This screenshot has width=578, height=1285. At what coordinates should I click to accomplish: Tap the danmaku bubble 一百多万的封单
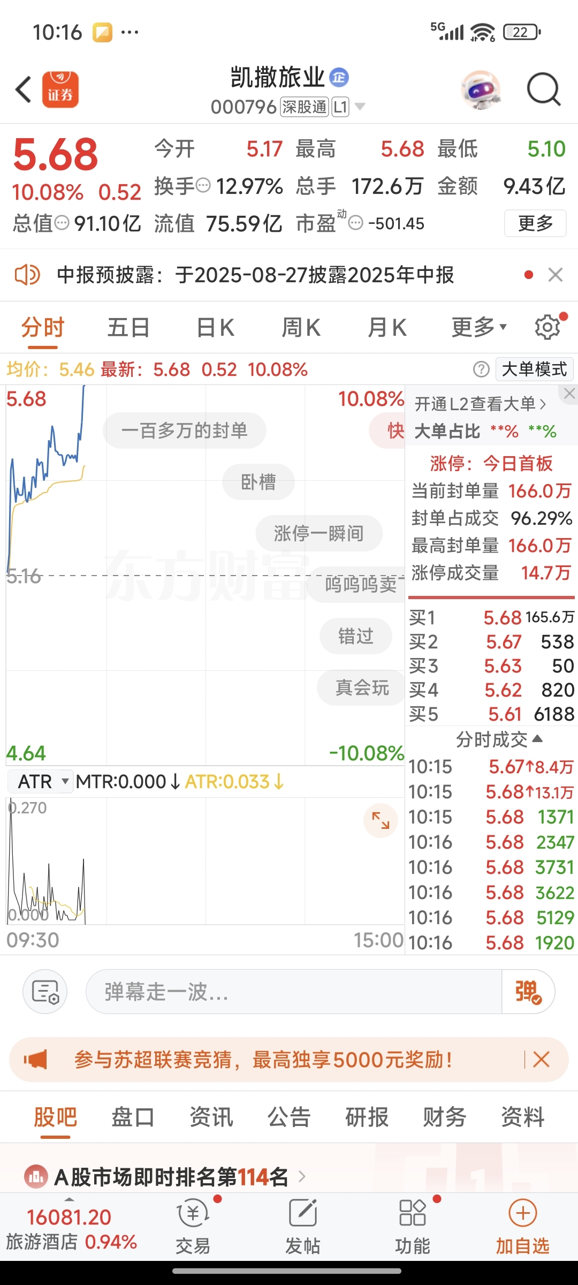point(185,430)
